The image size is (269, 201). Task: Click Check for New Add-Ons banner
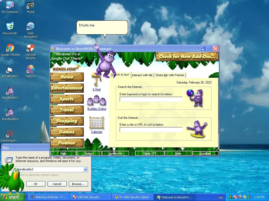(x=187, y=57)
